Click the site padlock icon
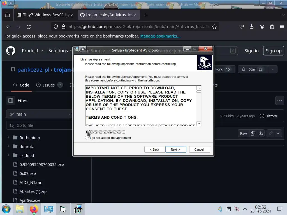The height and width of the screenshot is (215, 287). tap(64, 27)
